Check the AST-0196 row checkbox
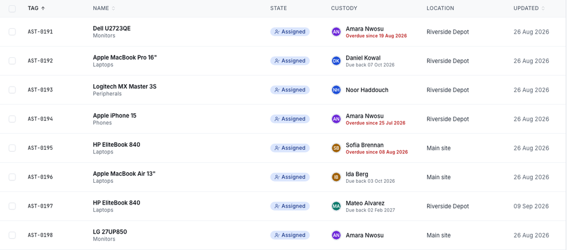Screen dimensions: 567x250 coord(12,177)
